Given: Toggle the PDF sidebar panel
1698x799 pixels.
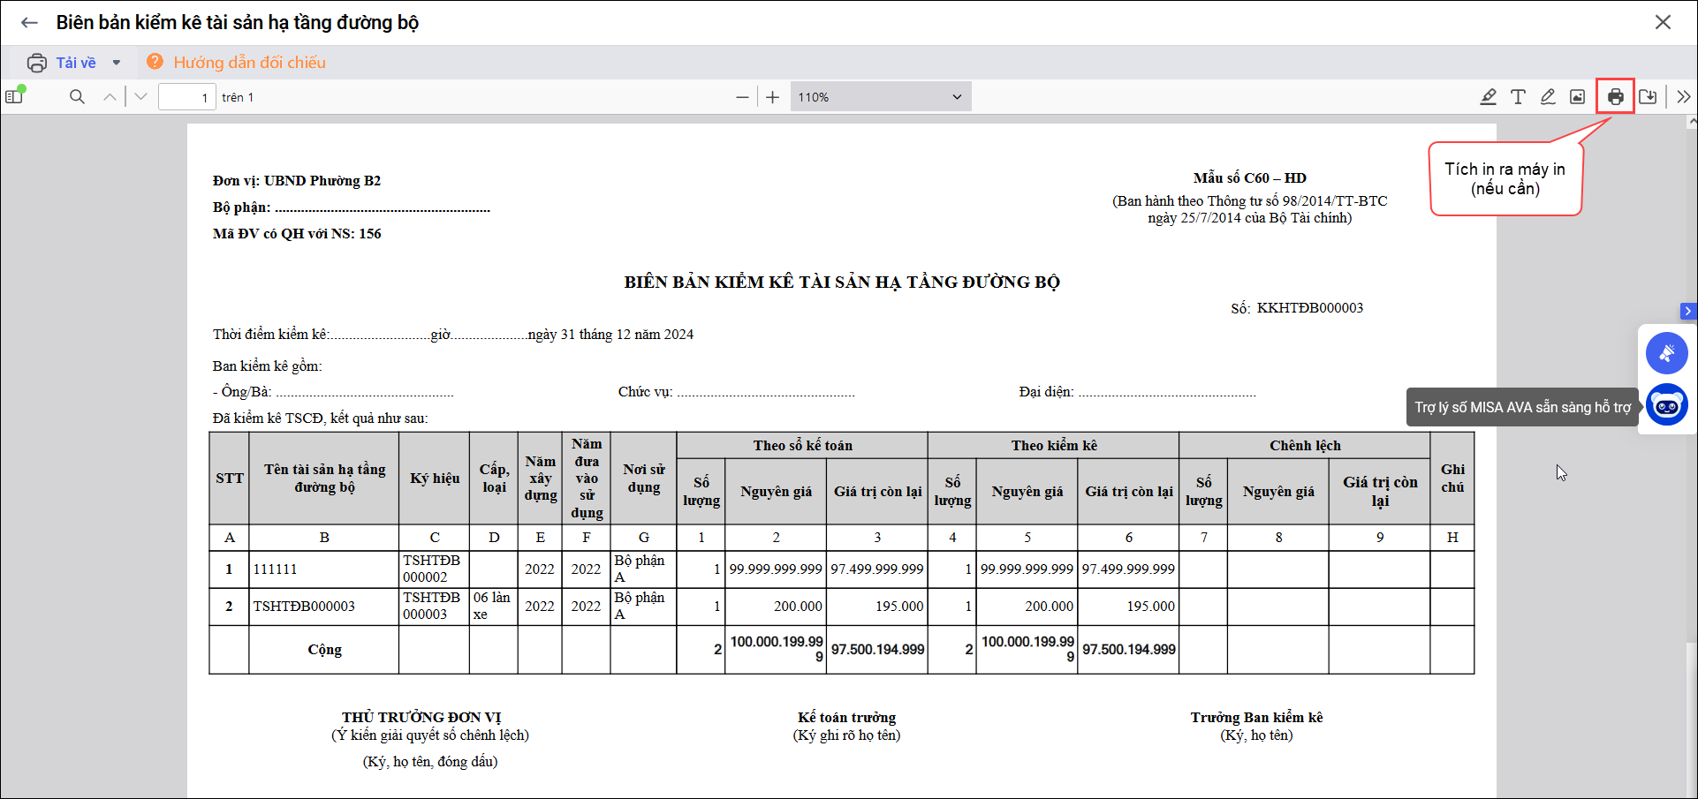Looking at the screenshot, I should tap(14, 96).
